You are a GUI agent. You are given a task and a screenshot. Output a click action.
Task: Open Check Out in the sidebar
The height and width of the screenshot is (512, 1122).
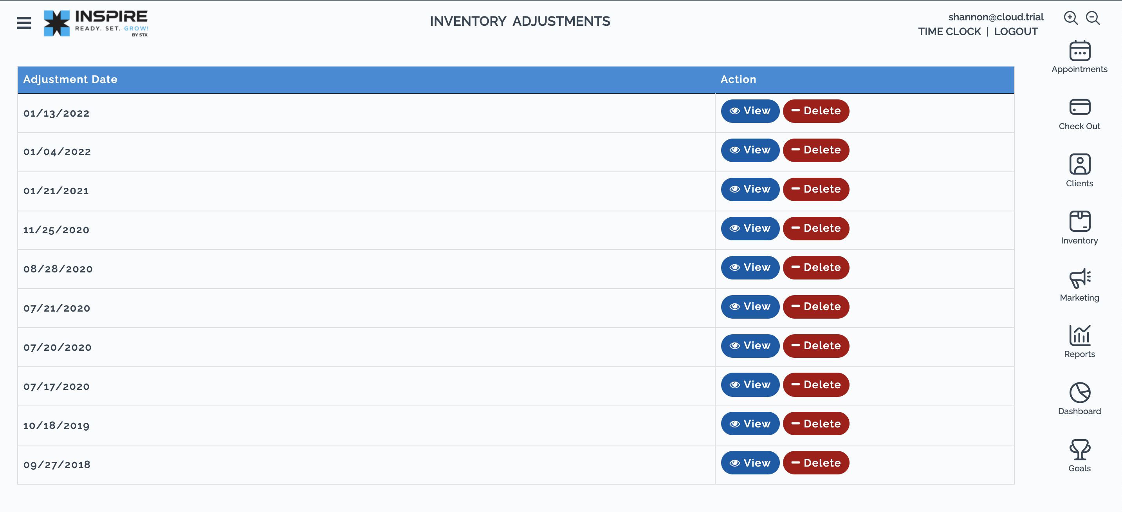[1079, 114]
